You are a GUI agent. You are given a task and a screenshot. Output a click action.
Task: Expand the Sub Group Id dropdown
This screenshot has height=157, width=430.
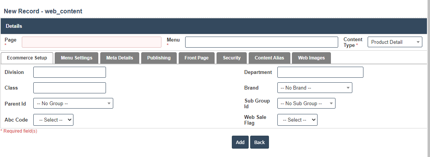tap(306, 103)
